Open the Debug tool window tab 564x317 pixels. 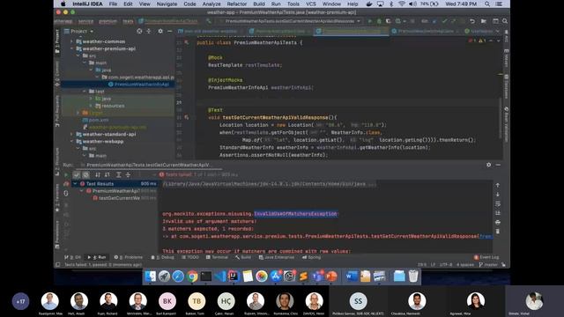pos(162,257)
